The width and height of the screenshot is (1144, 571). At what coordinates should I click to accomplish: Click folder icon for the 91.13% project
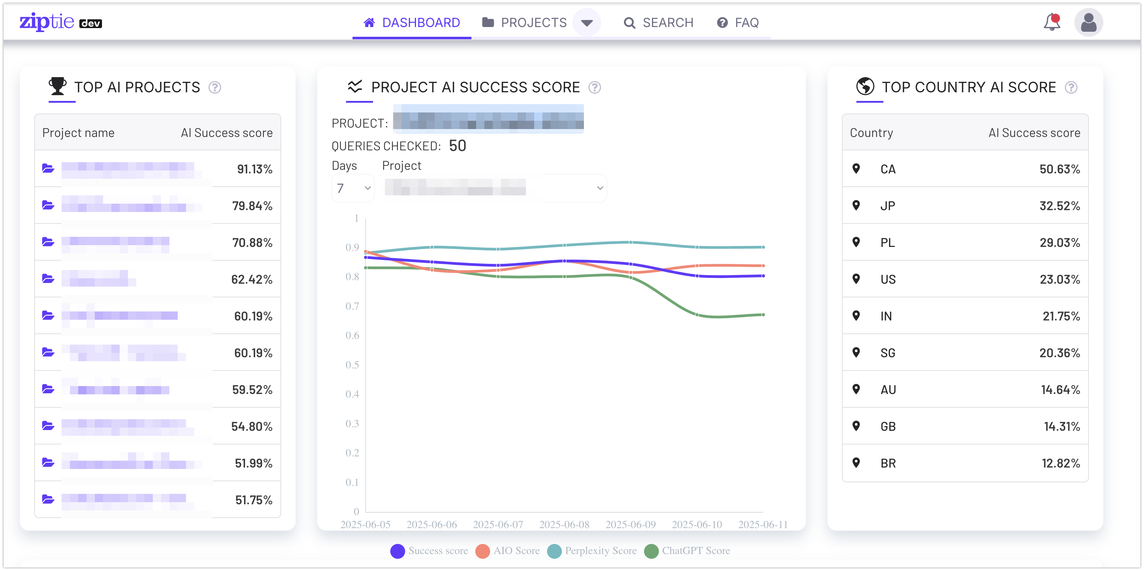click(x=48, y=168)
